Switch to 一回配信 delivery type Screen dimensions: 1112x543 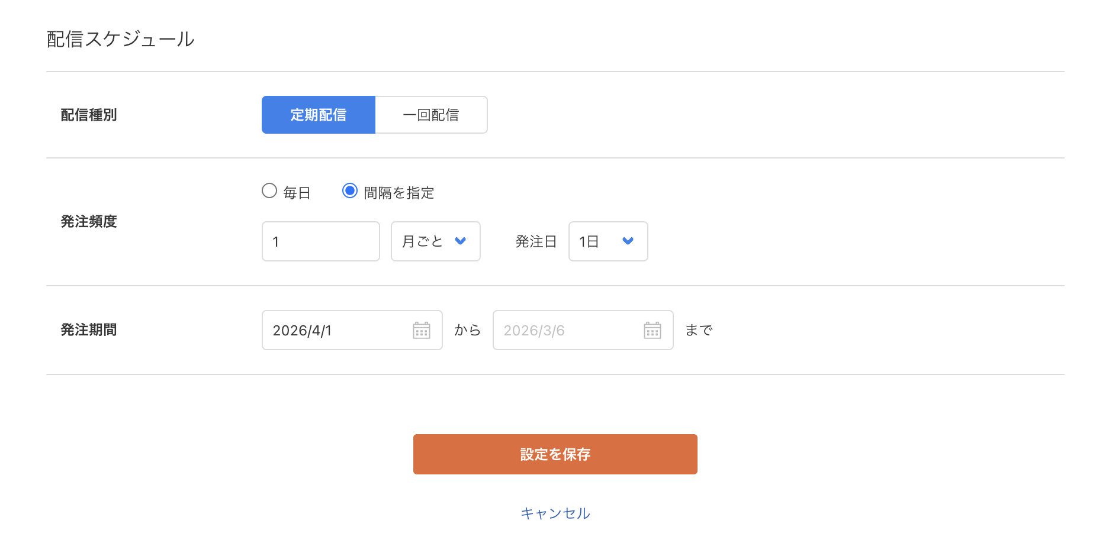point(430,114)
